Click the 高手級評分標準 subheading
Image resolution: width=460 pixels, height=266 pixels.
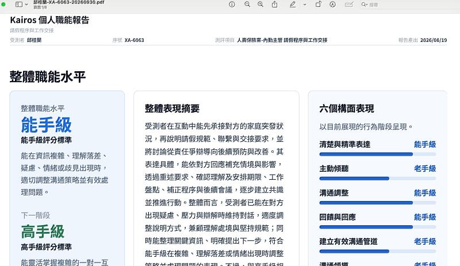coord(47,247)
